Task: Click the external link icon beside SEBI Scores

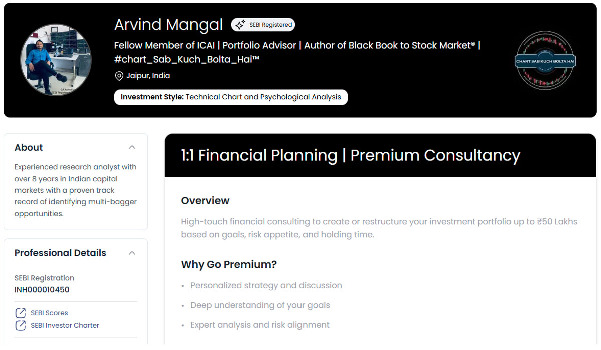Action: pos(20,312)
